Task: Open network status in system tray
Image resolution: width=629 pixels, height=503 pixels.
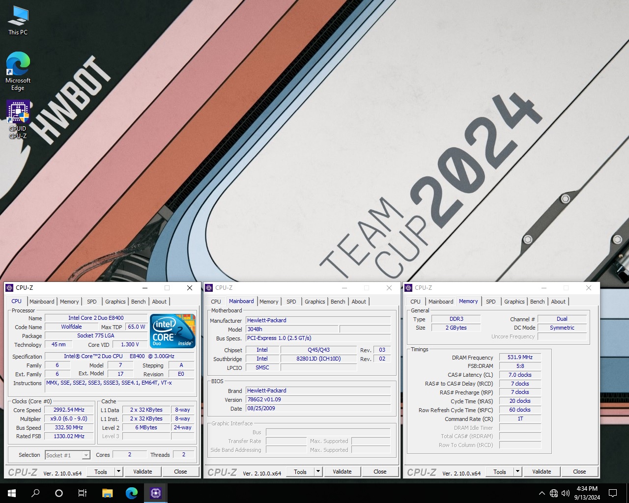Action: 554,493
